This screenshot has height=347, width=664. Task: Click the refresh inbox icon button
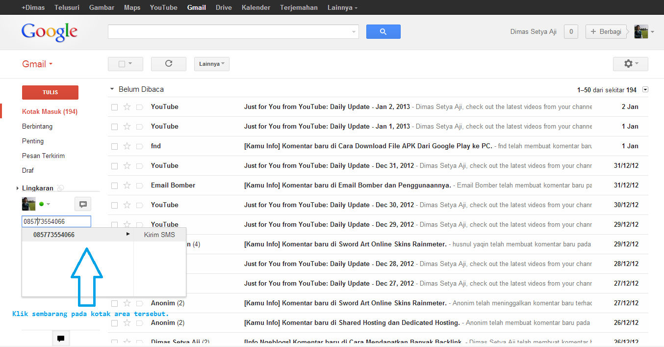pyautogui.click(x=169, y=64)
